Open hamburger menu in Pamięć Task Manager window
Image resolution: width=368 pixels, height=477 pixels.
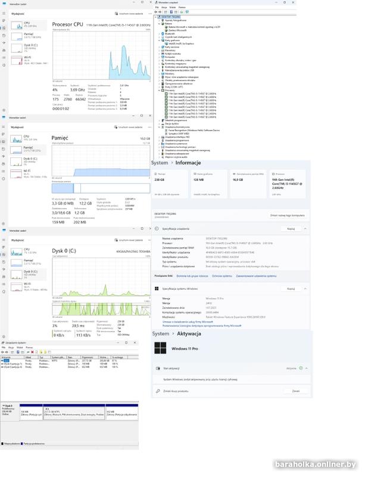4,127
